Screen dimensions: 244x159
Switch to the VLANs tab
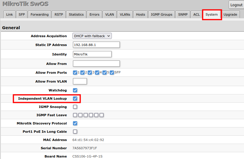point(125,14)
